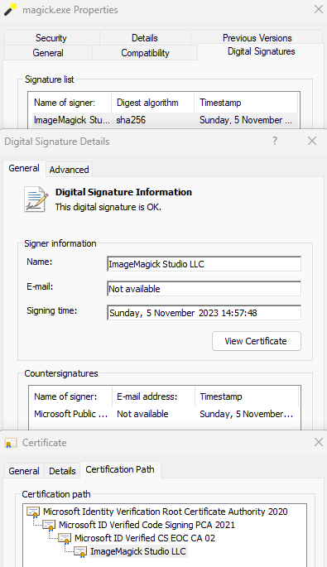Click the signed document icon beside Digital Signature Information
The image size is (327, 567).
(36, 199)
